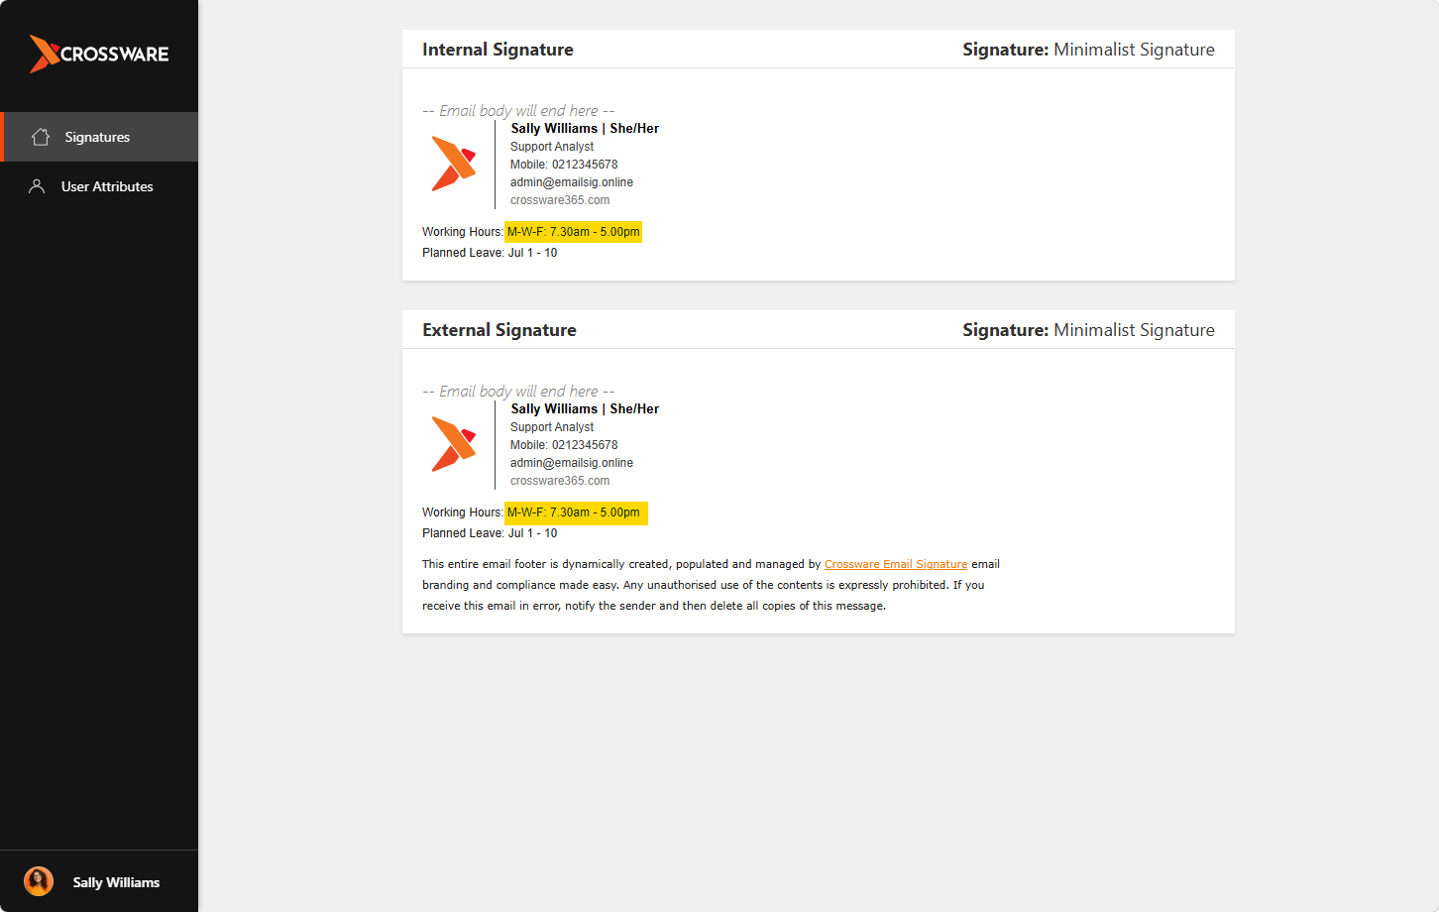
Task: Click the Crossware logo in sidebar
Action: click(99, 54)
